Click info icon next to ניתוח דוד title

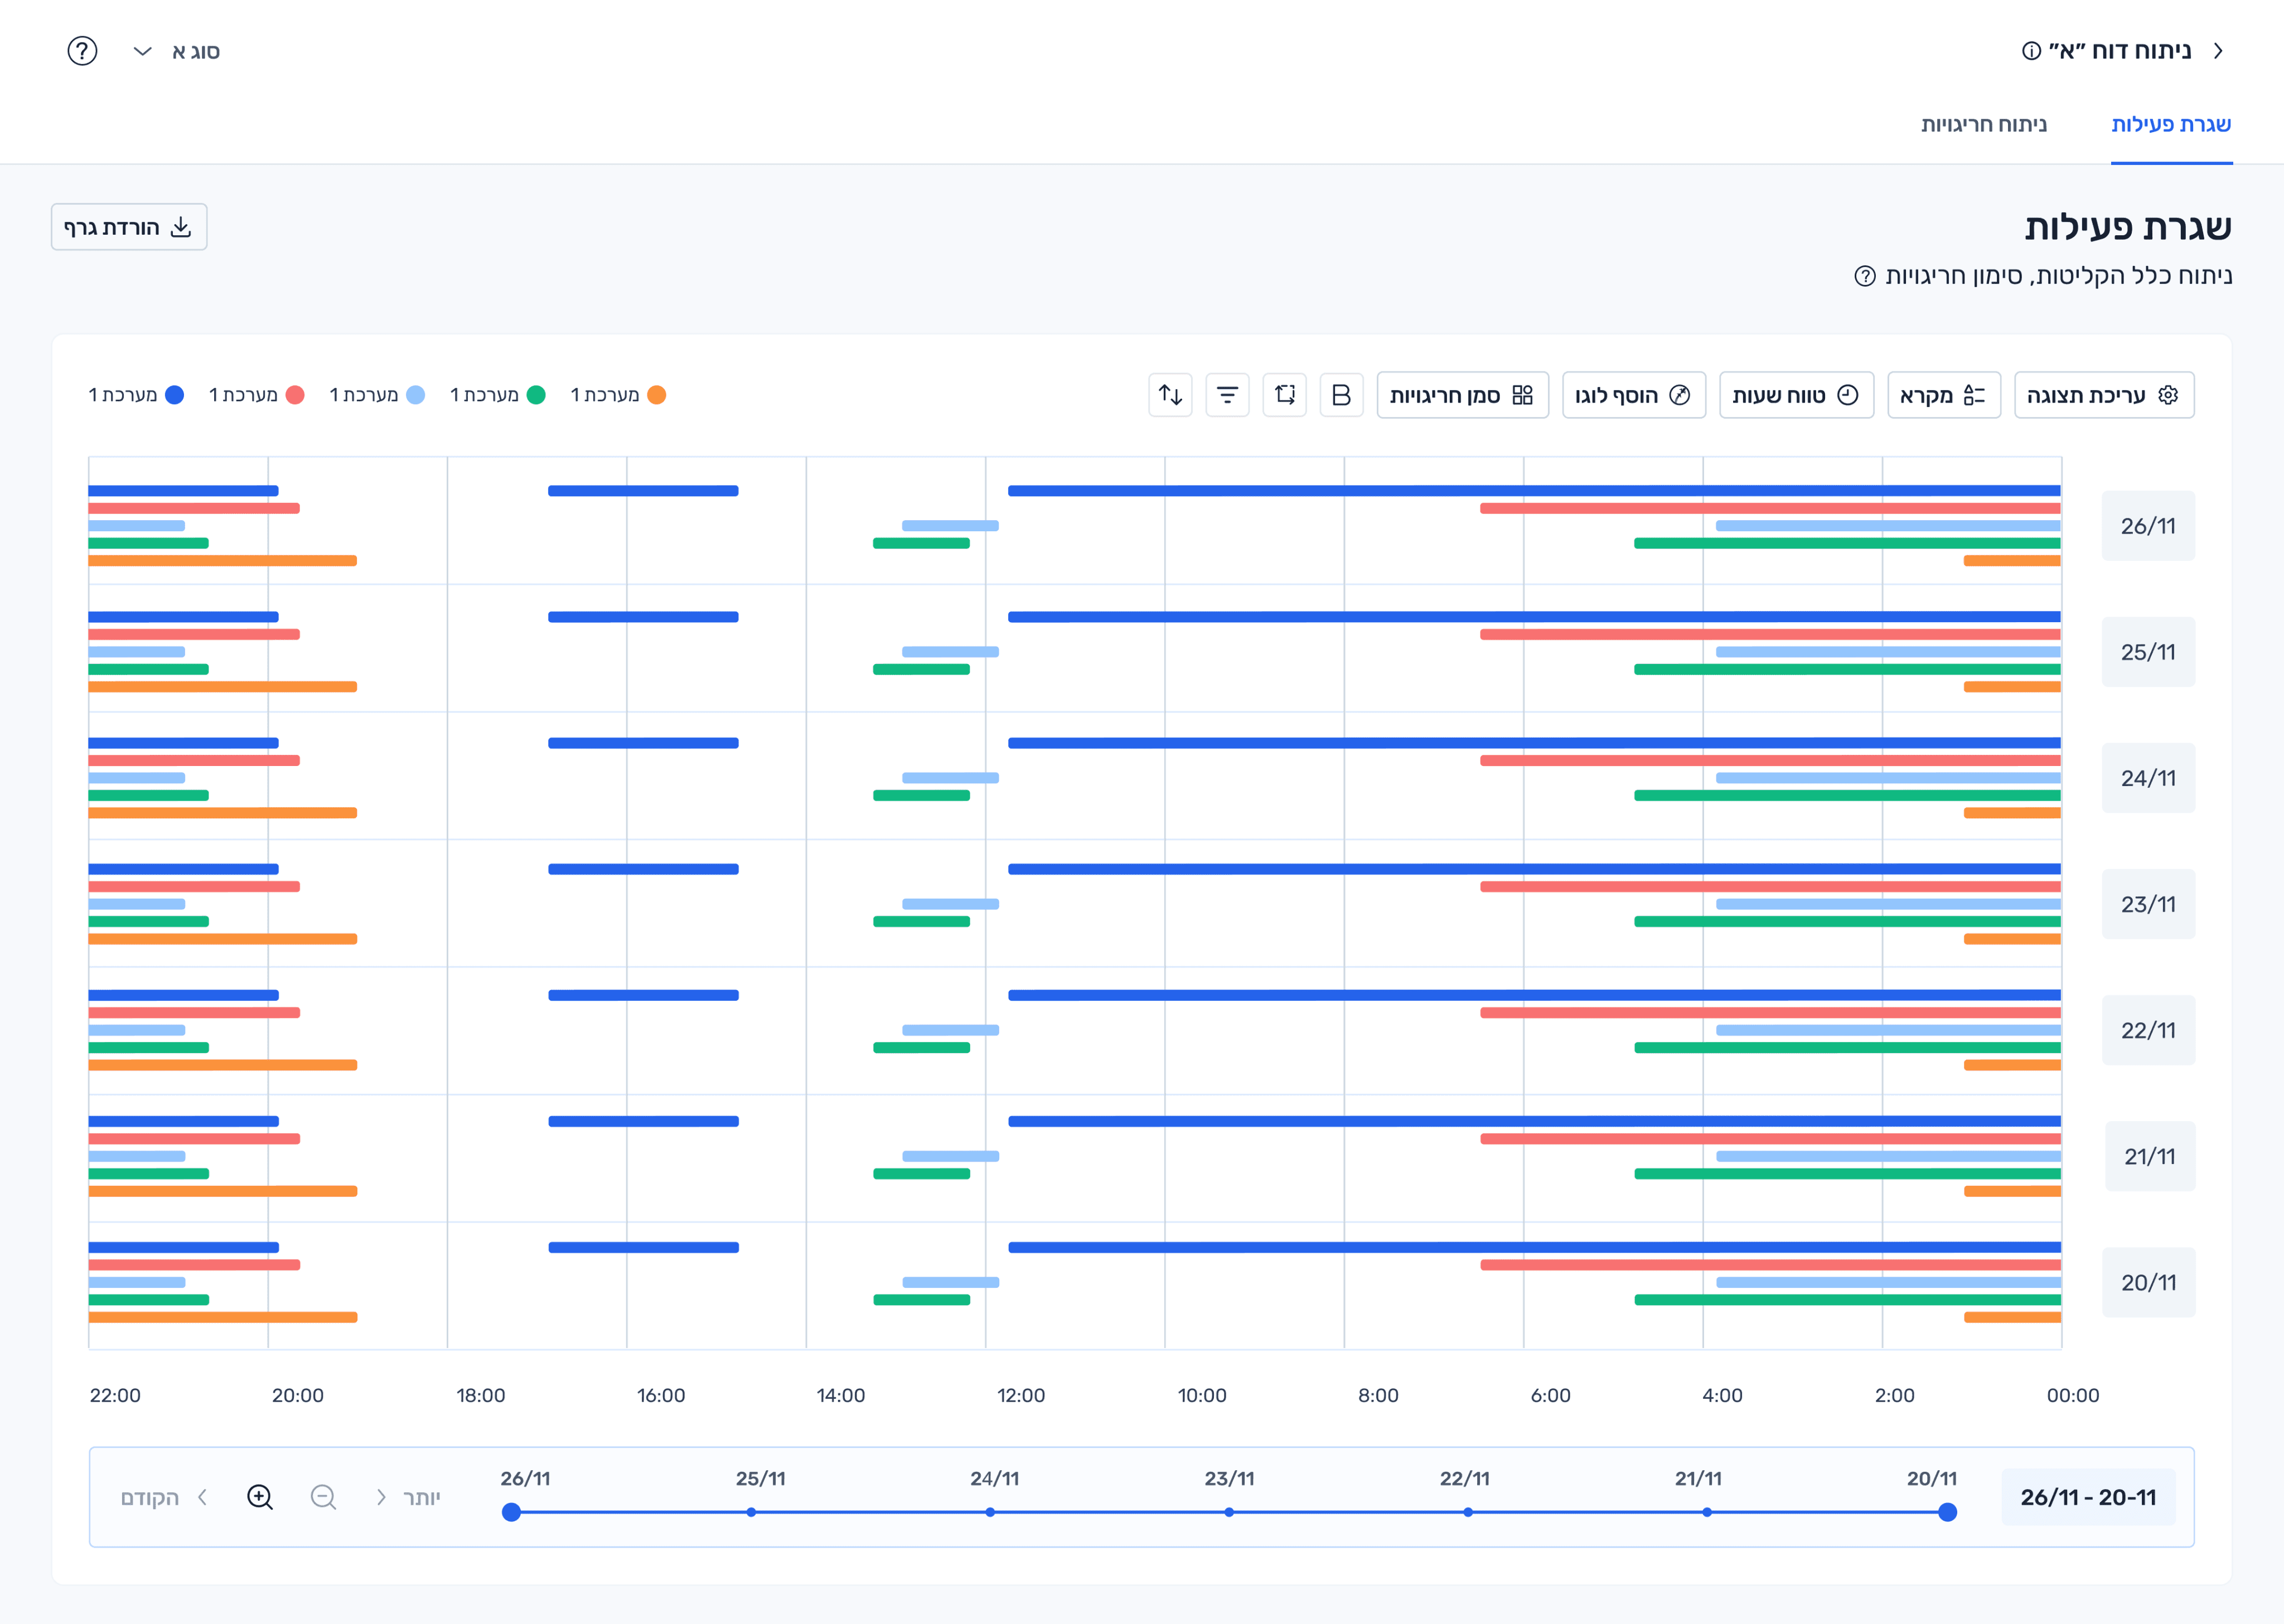(x=2031, y=51)
